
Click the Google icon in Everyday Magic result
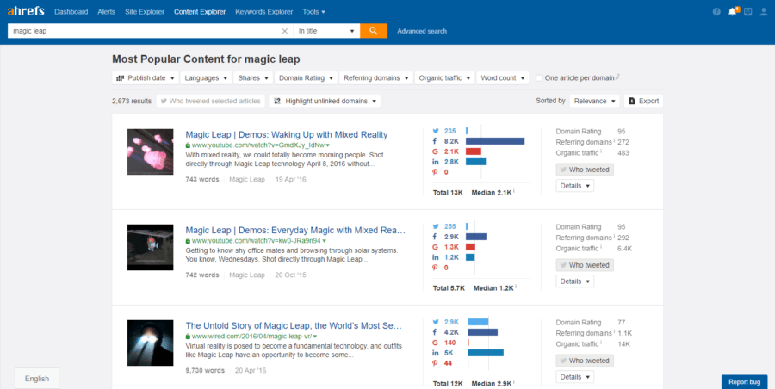point(436,247)
